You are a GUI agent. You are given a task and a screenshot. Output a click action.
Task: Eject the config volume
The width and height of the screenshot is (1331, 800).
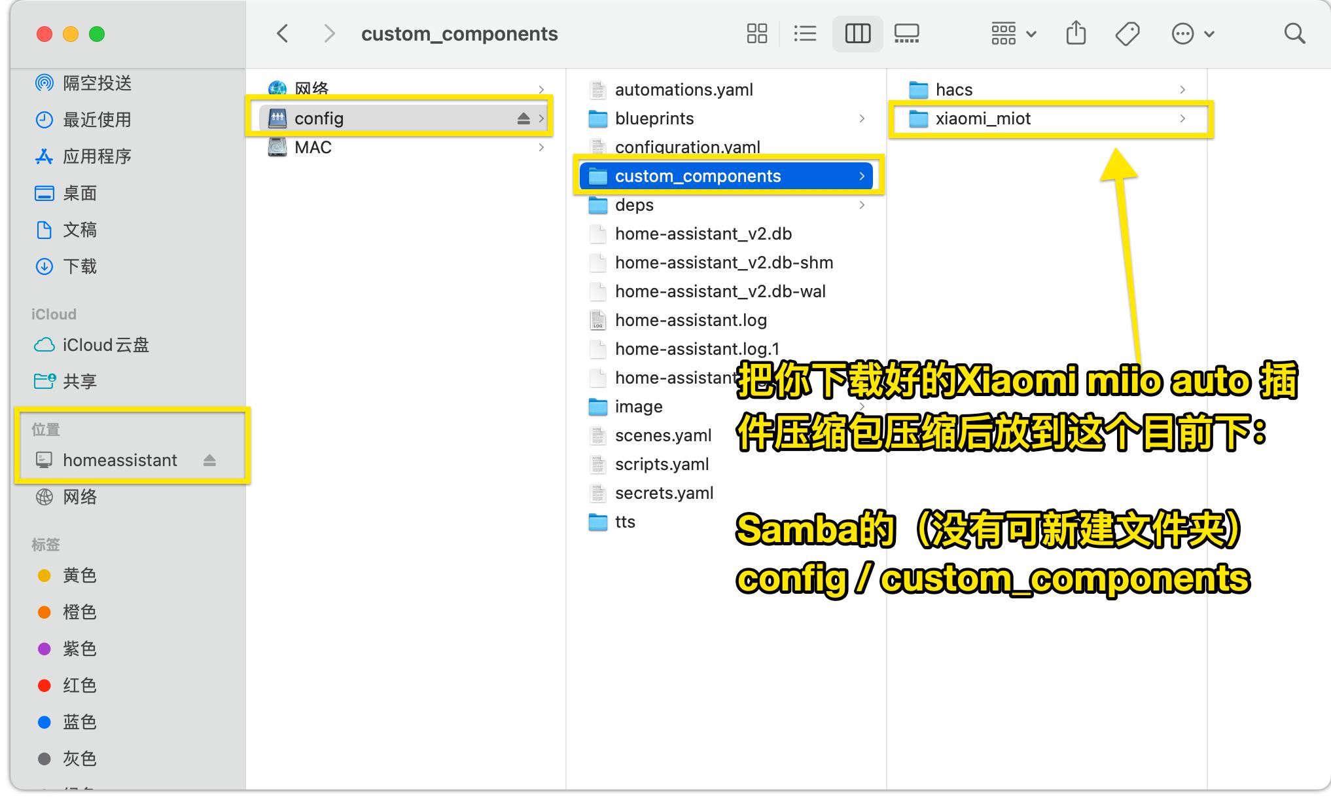523,118
